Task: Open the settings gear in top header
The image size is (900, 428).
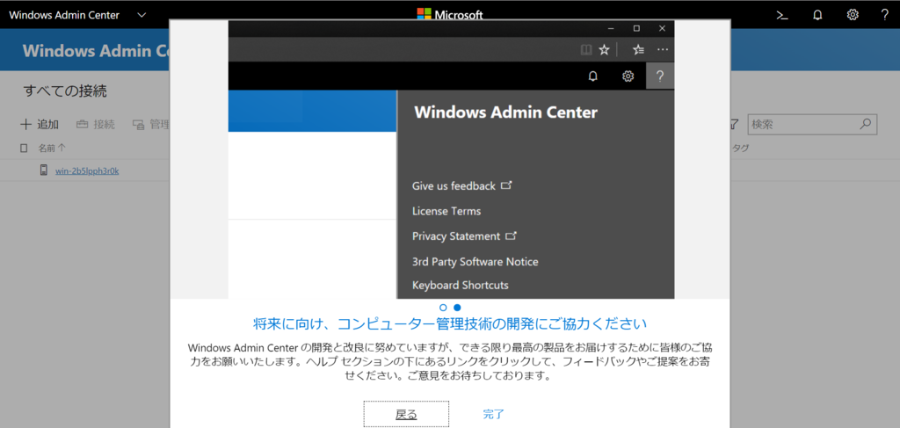Action: point(853,15)
